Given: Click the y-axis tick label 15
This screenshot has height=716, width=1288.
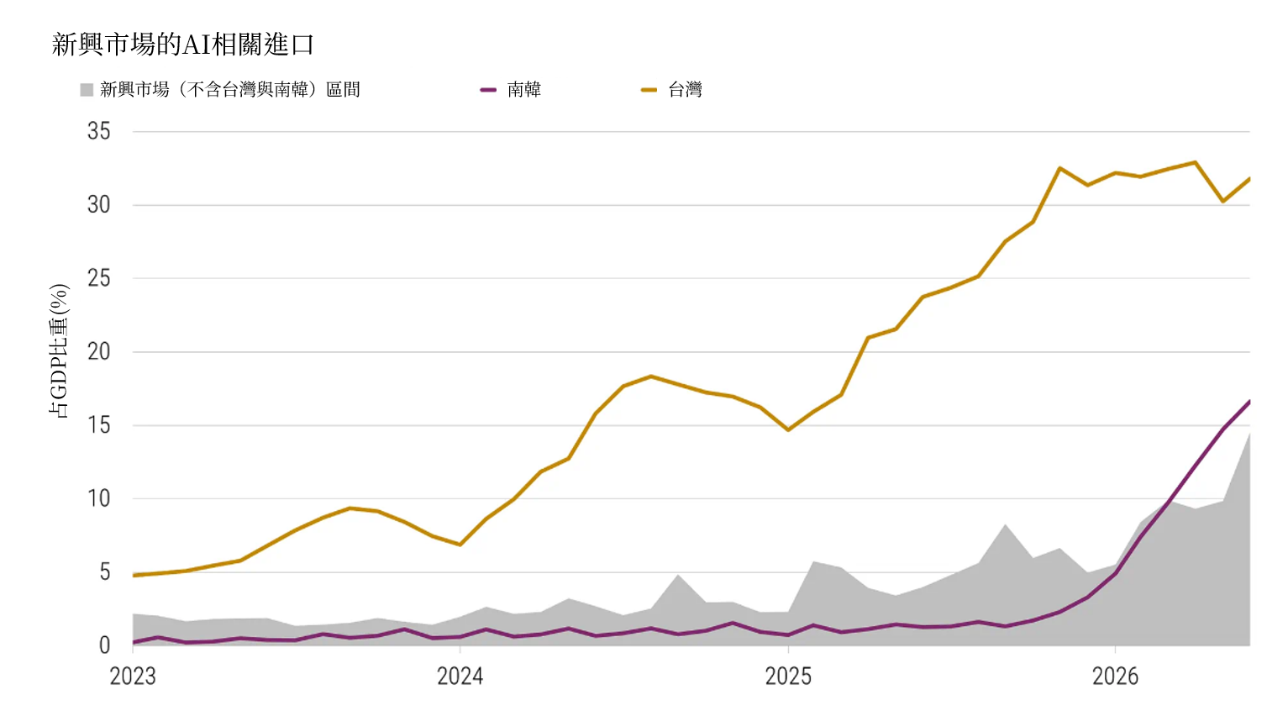Looking at the screenshot, I should [x=98, y=425].
